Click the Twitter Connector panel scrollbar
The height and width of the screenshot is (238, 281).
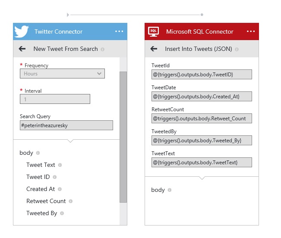(x=123, y=138)
